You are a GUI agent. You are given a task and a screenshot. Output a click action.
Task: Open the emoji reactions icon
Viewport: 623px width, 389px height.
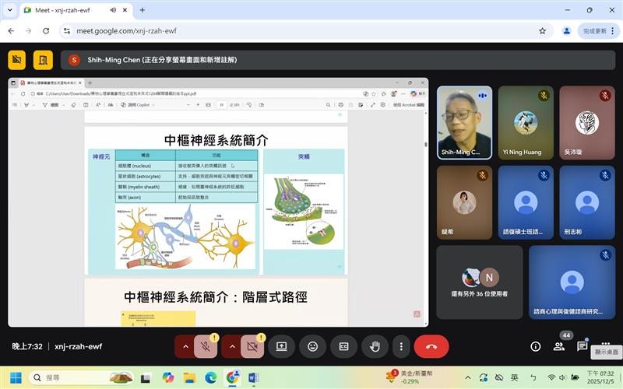point(312,346)
